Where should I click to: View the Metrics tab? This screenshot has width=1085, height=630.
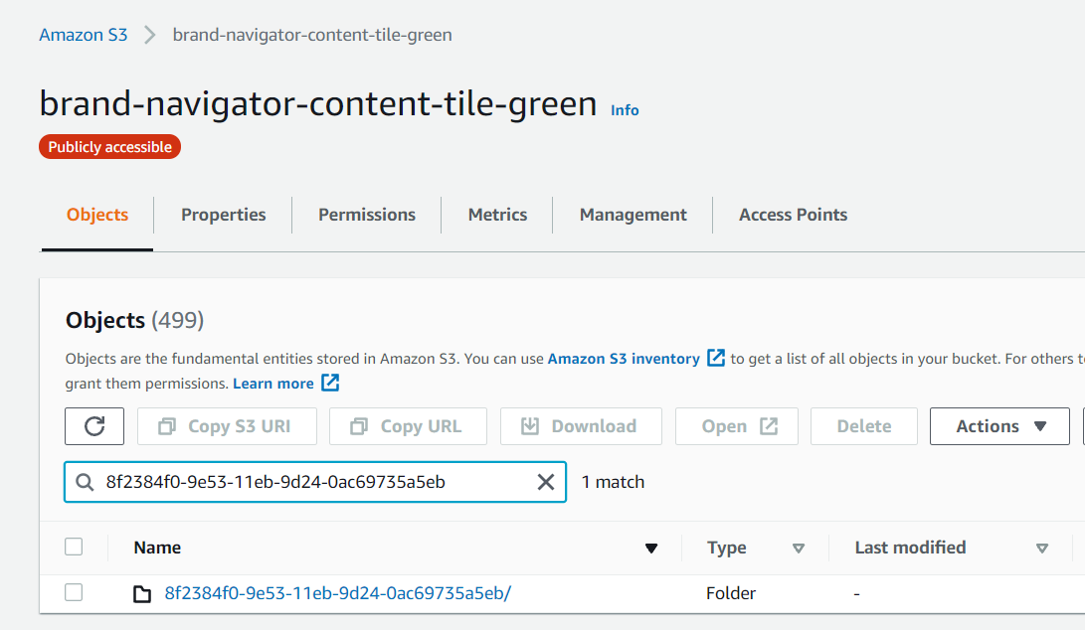[497, 215]
